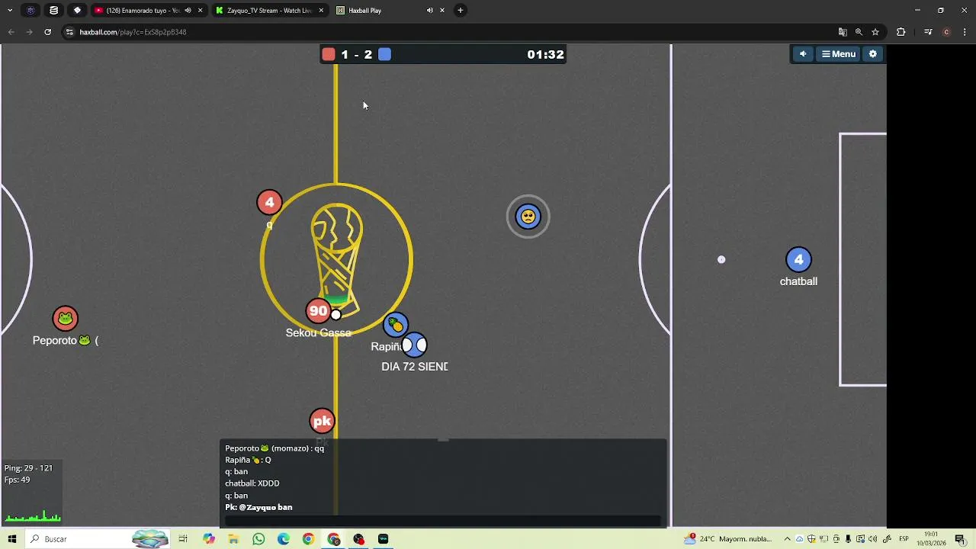Open Haxball settings gear
The height and width of the screenshot is (549, 976).
coord(873,54)
